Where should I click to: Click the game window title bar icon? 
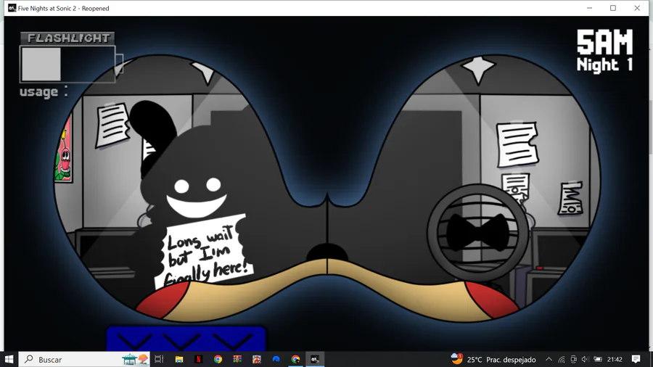12,8
